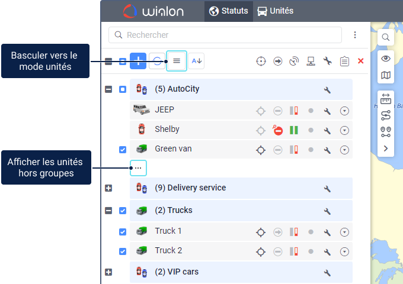Open VIP cars properties wrench

[x=327, y=273]
